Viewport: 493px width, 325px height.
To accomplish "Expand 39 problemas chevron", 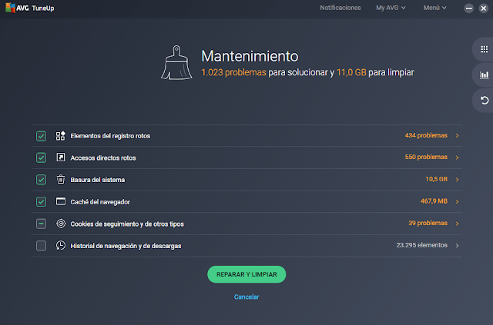I will [x=457, y=224].
